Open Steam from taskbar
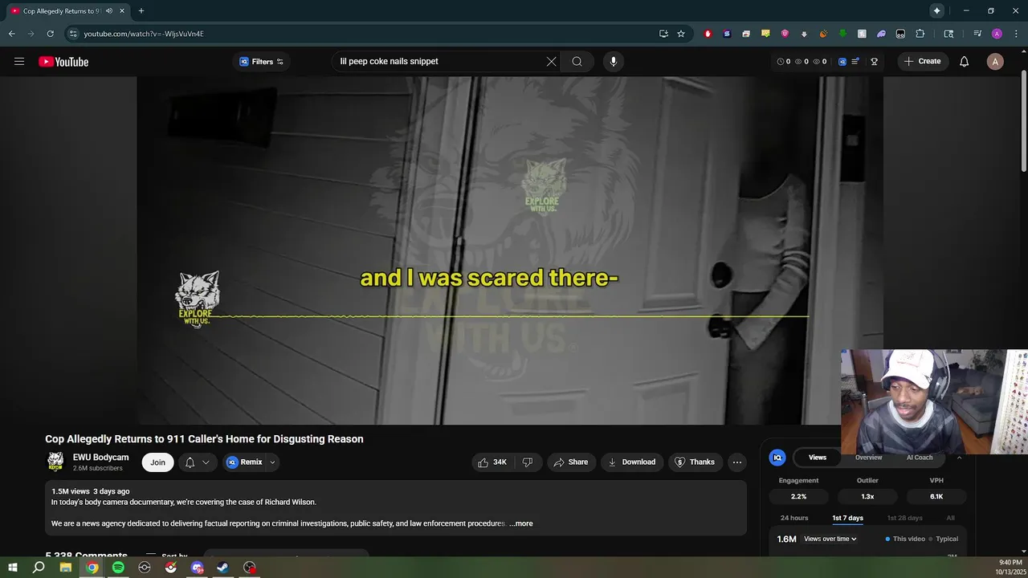The height and width of the screenshot is (578, 1028). pyautogui.click(x=223, y=568)
